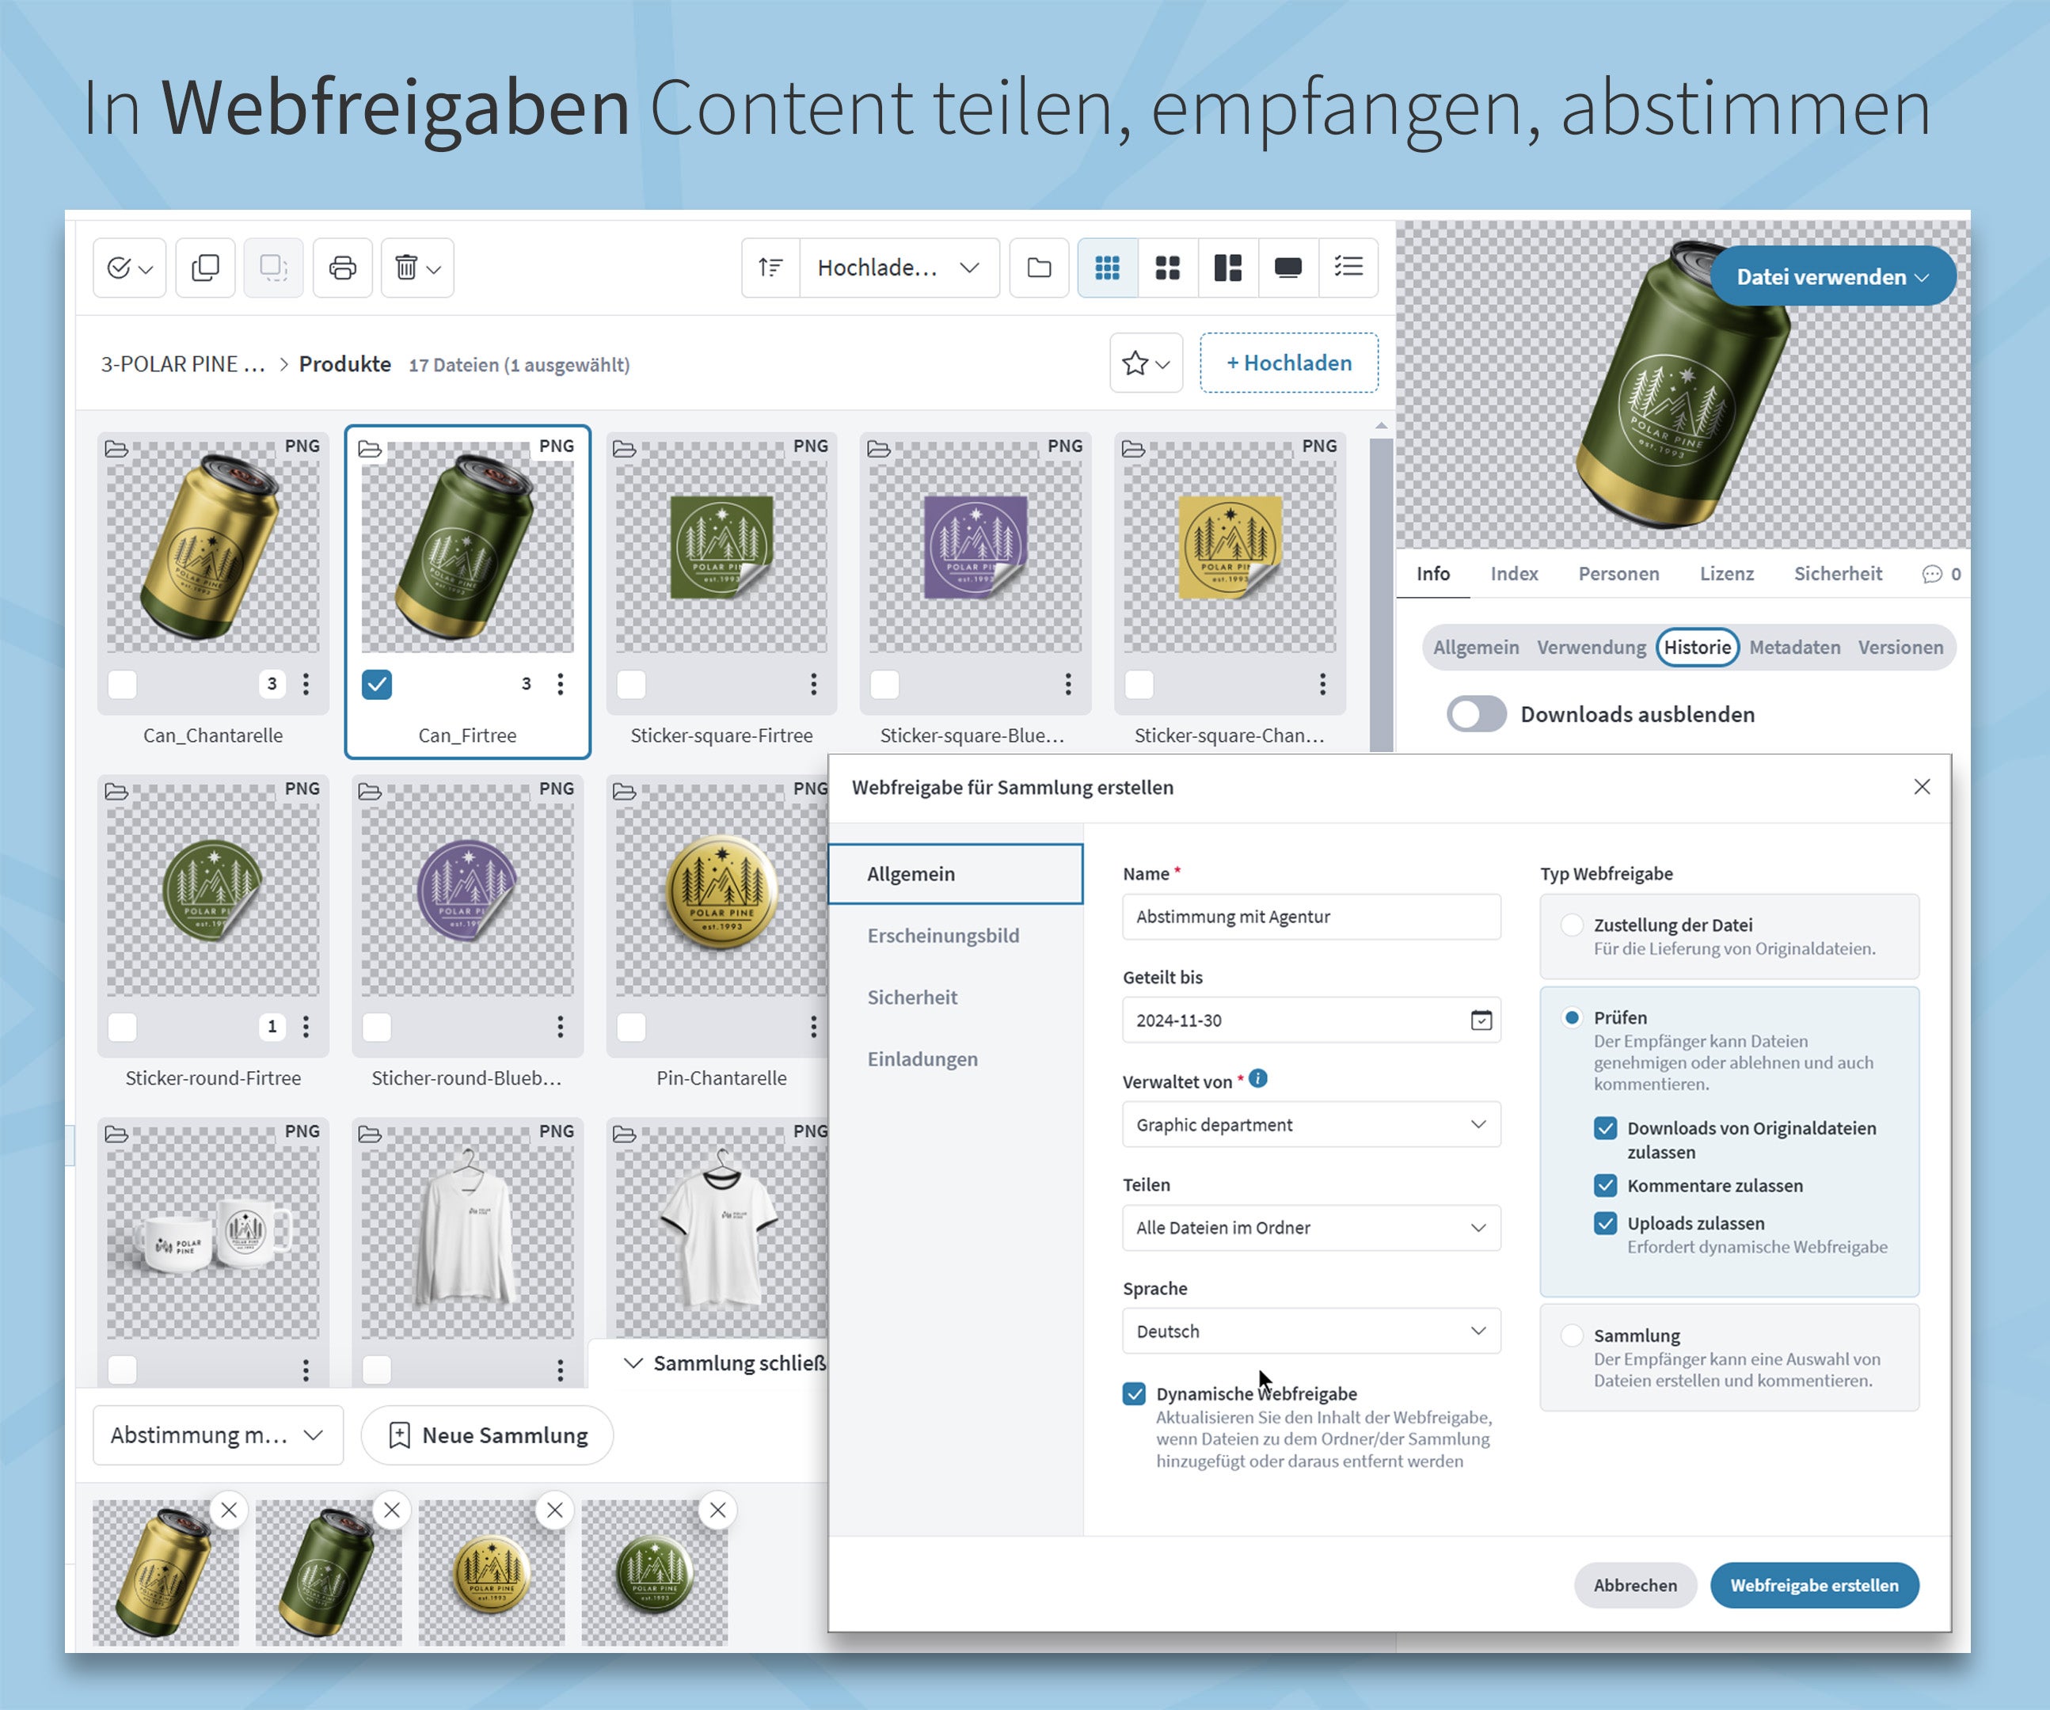This screenshot has width=2050, height=1710.
Task: Click the copy files icon
Action: pyautogui.click(x=205, y=268)
